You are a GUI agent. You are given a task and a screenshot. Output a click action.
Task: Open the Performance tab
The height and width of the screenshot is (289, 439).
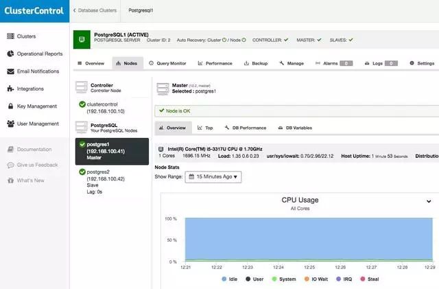click(x=215, y=63)
